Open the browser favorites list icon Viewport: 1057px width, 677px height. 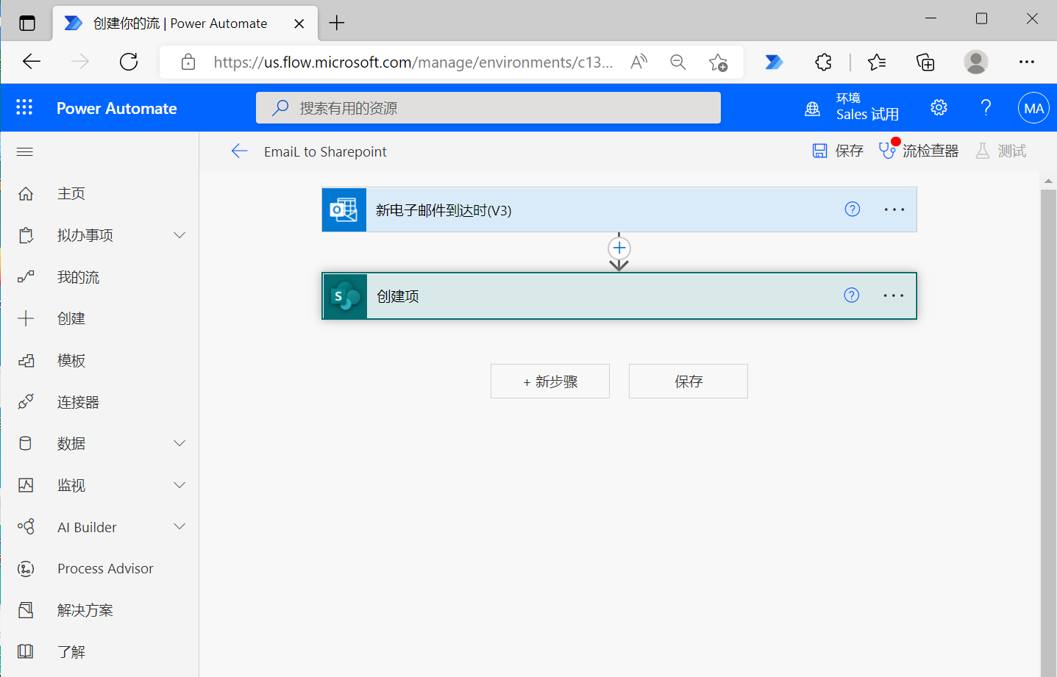coord(877,62)
